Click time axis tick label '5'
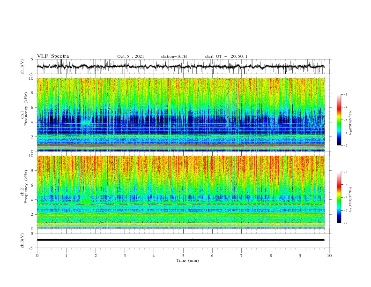 [x=183, y=256]
